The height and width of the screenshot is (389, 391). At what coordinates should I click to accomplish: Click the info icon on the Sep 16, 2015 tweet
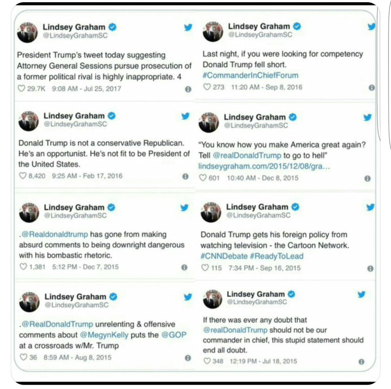[x=370, y=269]
